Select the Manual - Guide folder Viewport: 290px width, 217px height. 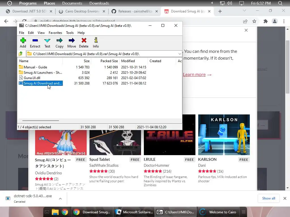pos(35,67)
